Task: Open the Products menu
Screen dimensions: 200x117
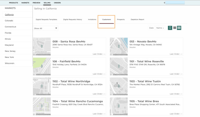Action: [13, 3]
